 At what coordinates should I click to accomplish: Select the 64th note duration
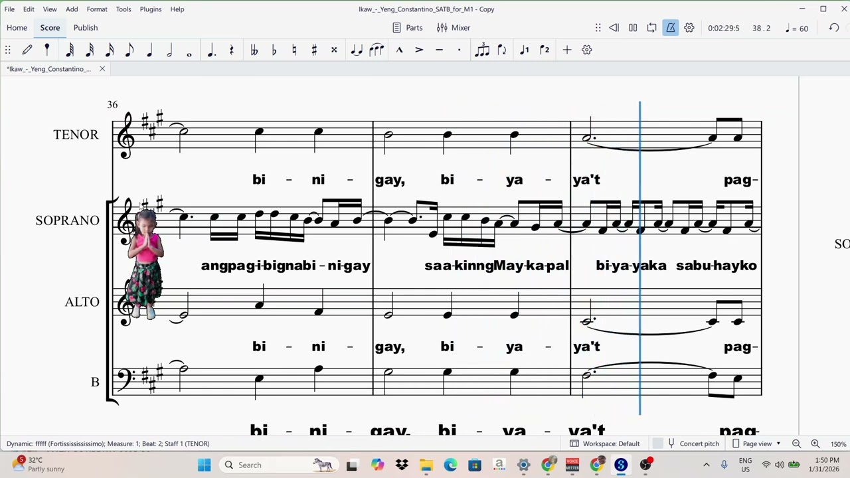pos(70,50)
